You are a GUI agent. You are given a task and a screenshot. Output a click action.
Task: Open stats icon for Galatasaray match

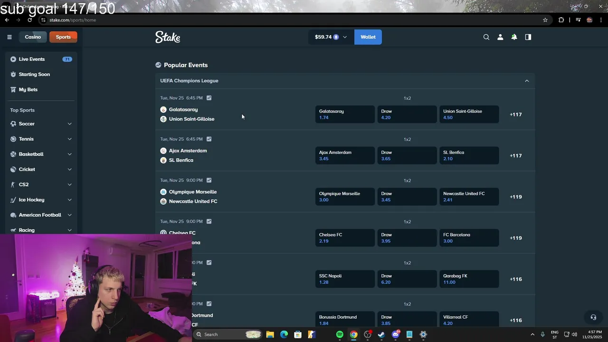pyautogui.click(x=209, y=98)
